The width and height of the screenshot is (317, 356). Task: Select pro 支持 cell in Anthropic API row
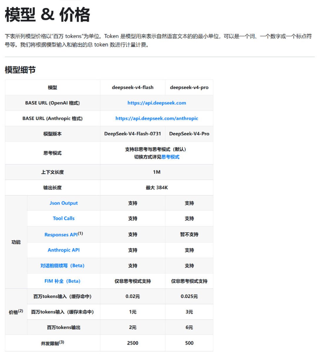point(189,250)
